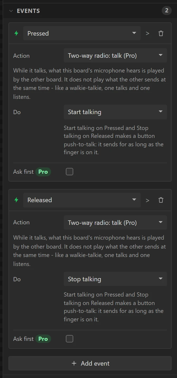The width and height of the screenshot is (177, 378).
Task: Click the arrow icon beside the Released event
Action: click(x=147, y=200)
